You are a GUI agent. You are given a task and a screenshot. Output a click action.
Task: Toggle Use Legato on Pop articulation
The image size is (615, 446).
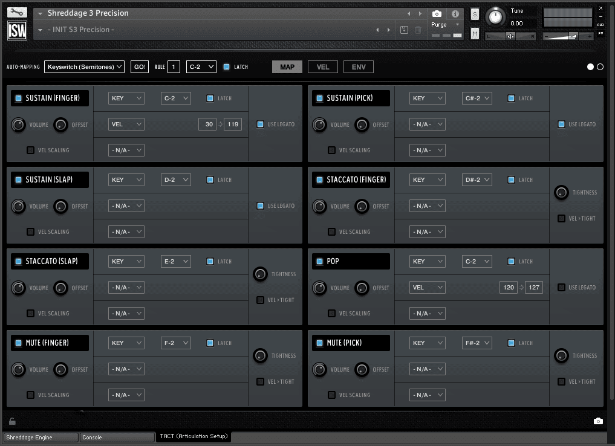[x=562, y=288]
